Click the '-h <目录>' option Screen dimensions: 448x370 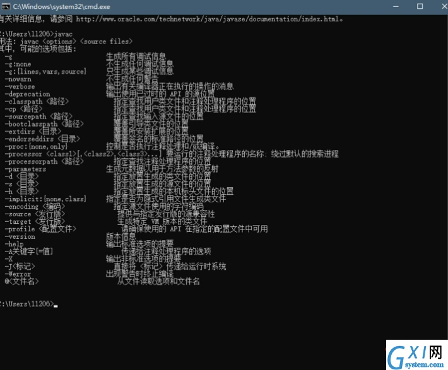(21, 191)
